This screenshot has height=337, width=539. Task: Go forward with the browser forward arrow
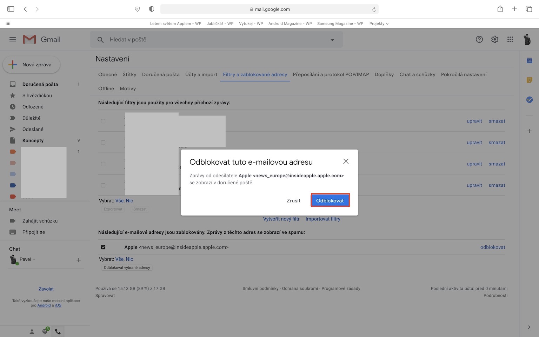click(x=37, y=9)
